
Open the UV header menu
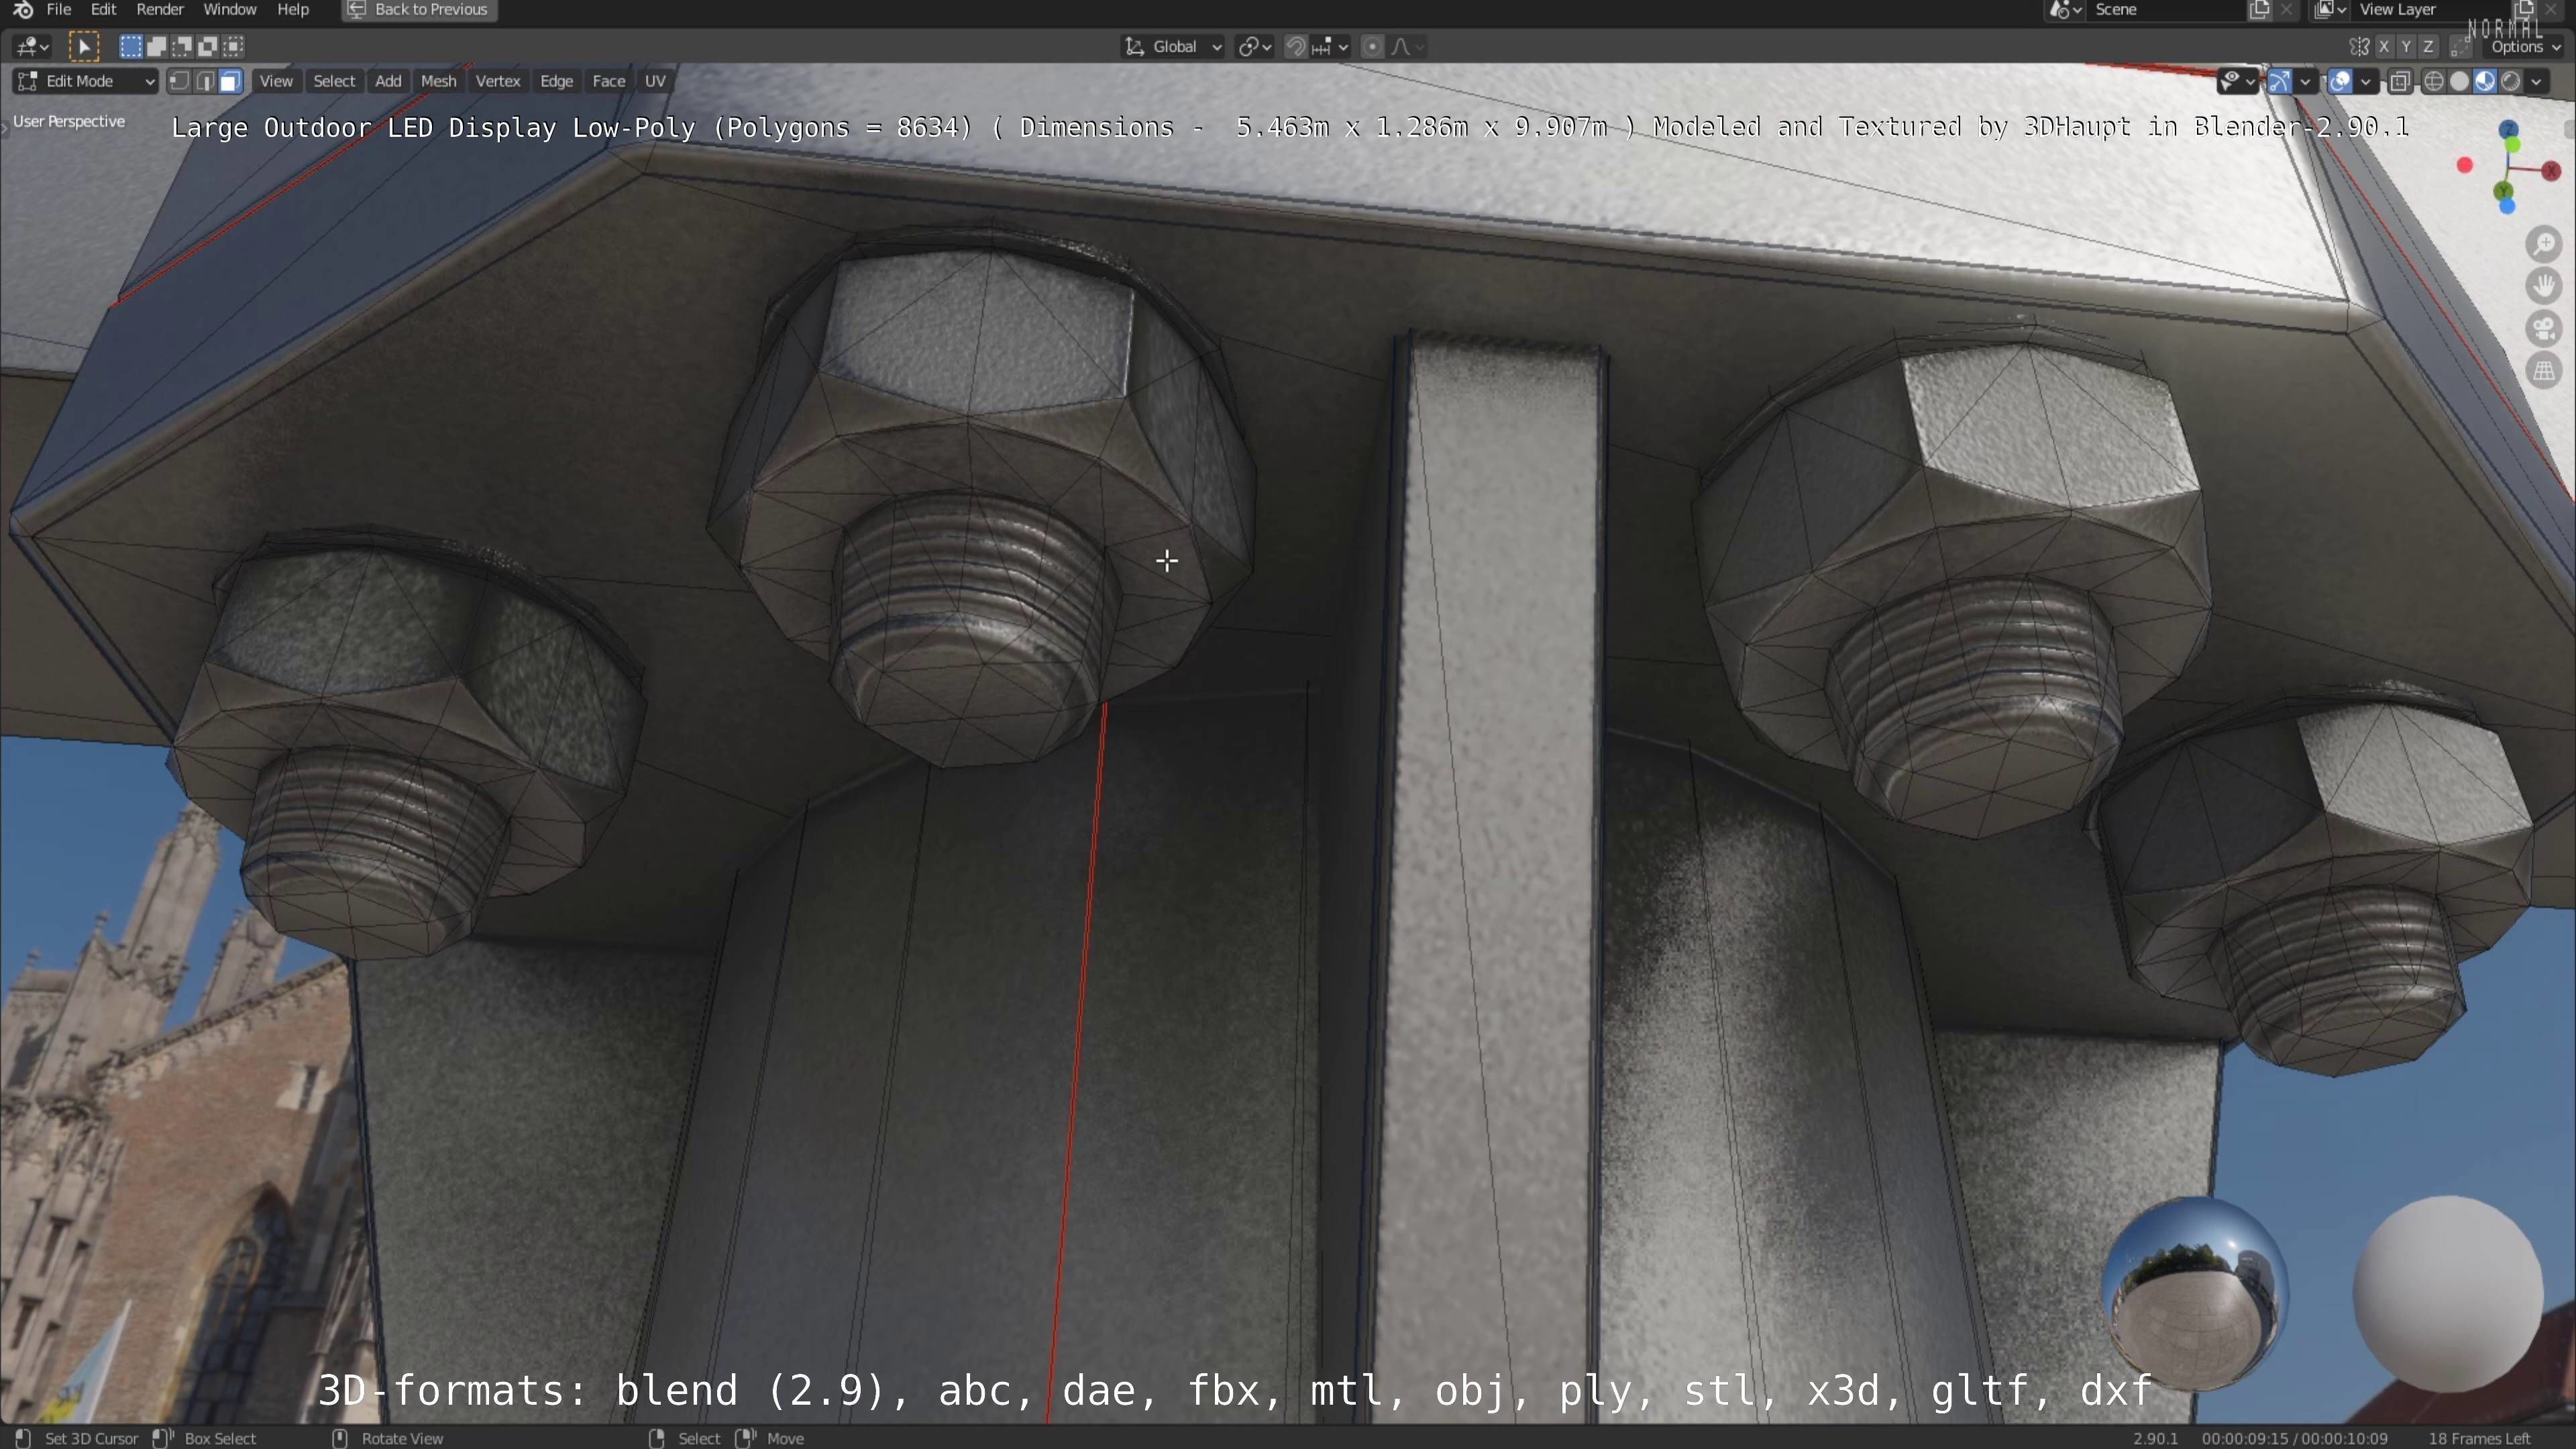click(655, 82)
